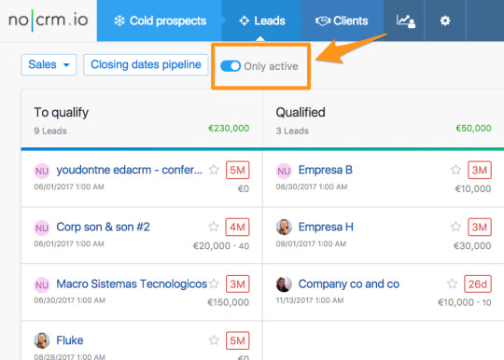Screen dimensions: 504x360
Task: Click the Qualified column header
Action: coord(301,113)
